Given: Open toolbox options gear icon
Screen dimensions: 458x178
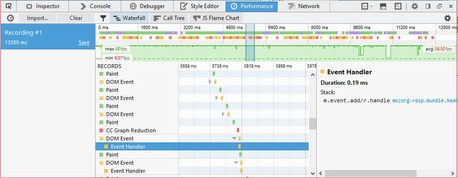Looking at the screenshot, I should [414, 6].
